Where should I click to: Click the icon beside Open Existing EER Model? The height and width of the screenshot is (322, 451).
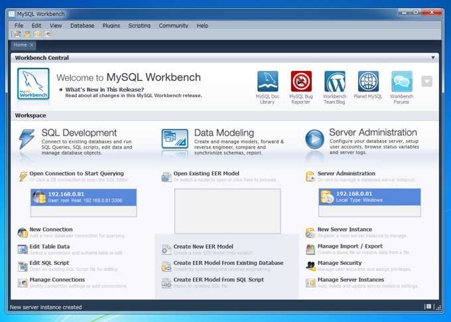pos(166,177)
